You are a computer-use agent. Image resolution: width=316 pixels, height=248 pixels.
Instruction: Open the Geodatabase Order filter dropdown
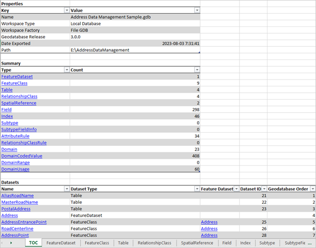(312, 189)
